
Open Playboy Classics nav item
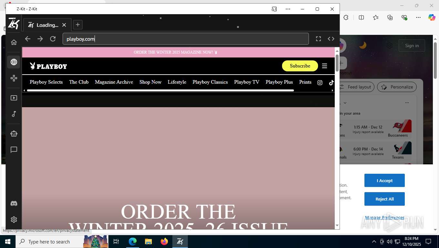coord(210,82)
